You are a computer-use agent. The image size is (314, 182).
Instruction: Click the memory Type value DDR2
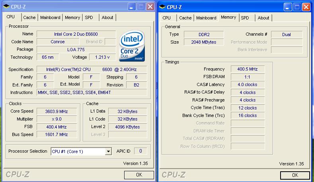click(204, 34)
